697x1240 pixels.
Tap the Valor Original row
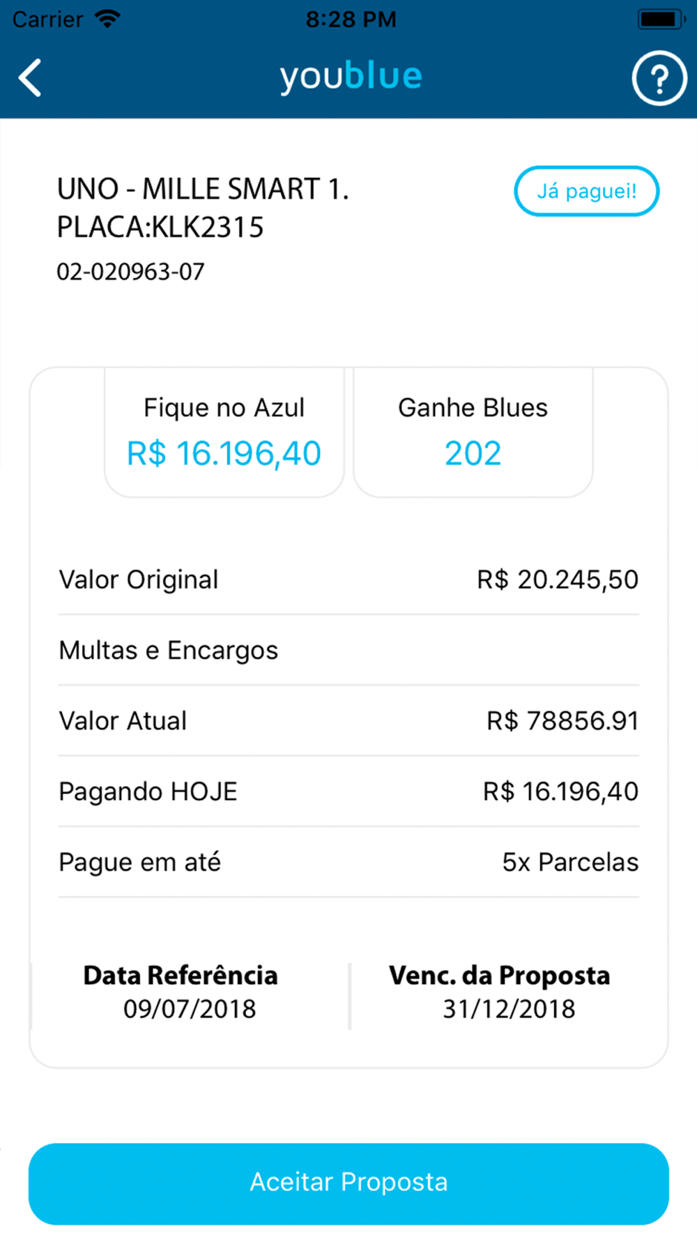coord(348,580)
